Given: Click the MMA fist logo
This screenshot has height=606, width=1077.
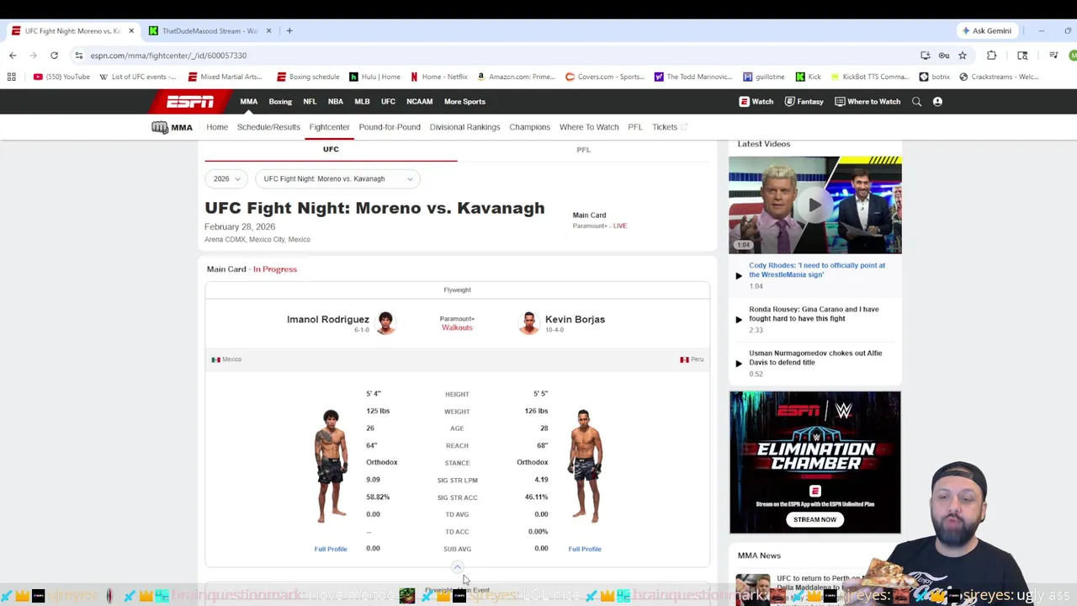Looking at the screenshot, I should pos(172,127).
